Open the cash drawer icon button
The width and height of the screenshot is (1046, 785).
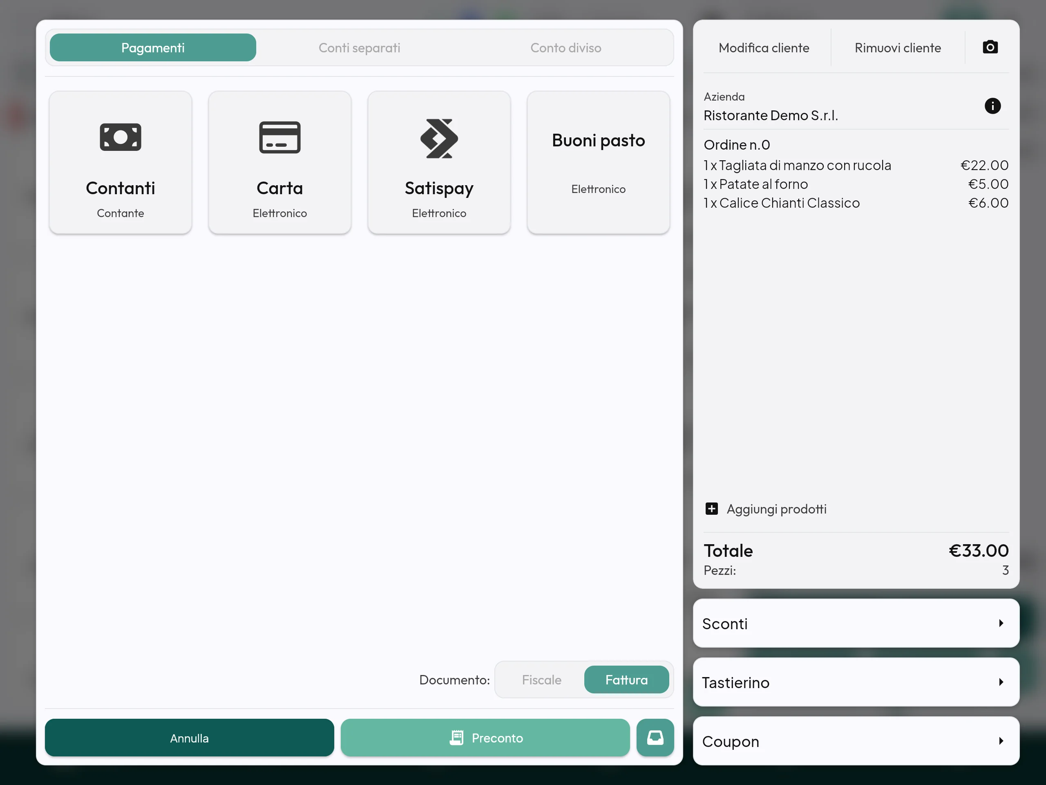coord(655,737)
